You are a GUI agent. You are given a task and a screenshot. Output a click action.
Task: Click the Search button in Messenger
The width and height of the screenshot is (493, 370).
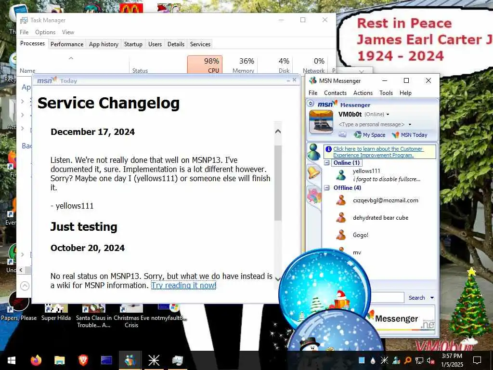pos(416,298)
